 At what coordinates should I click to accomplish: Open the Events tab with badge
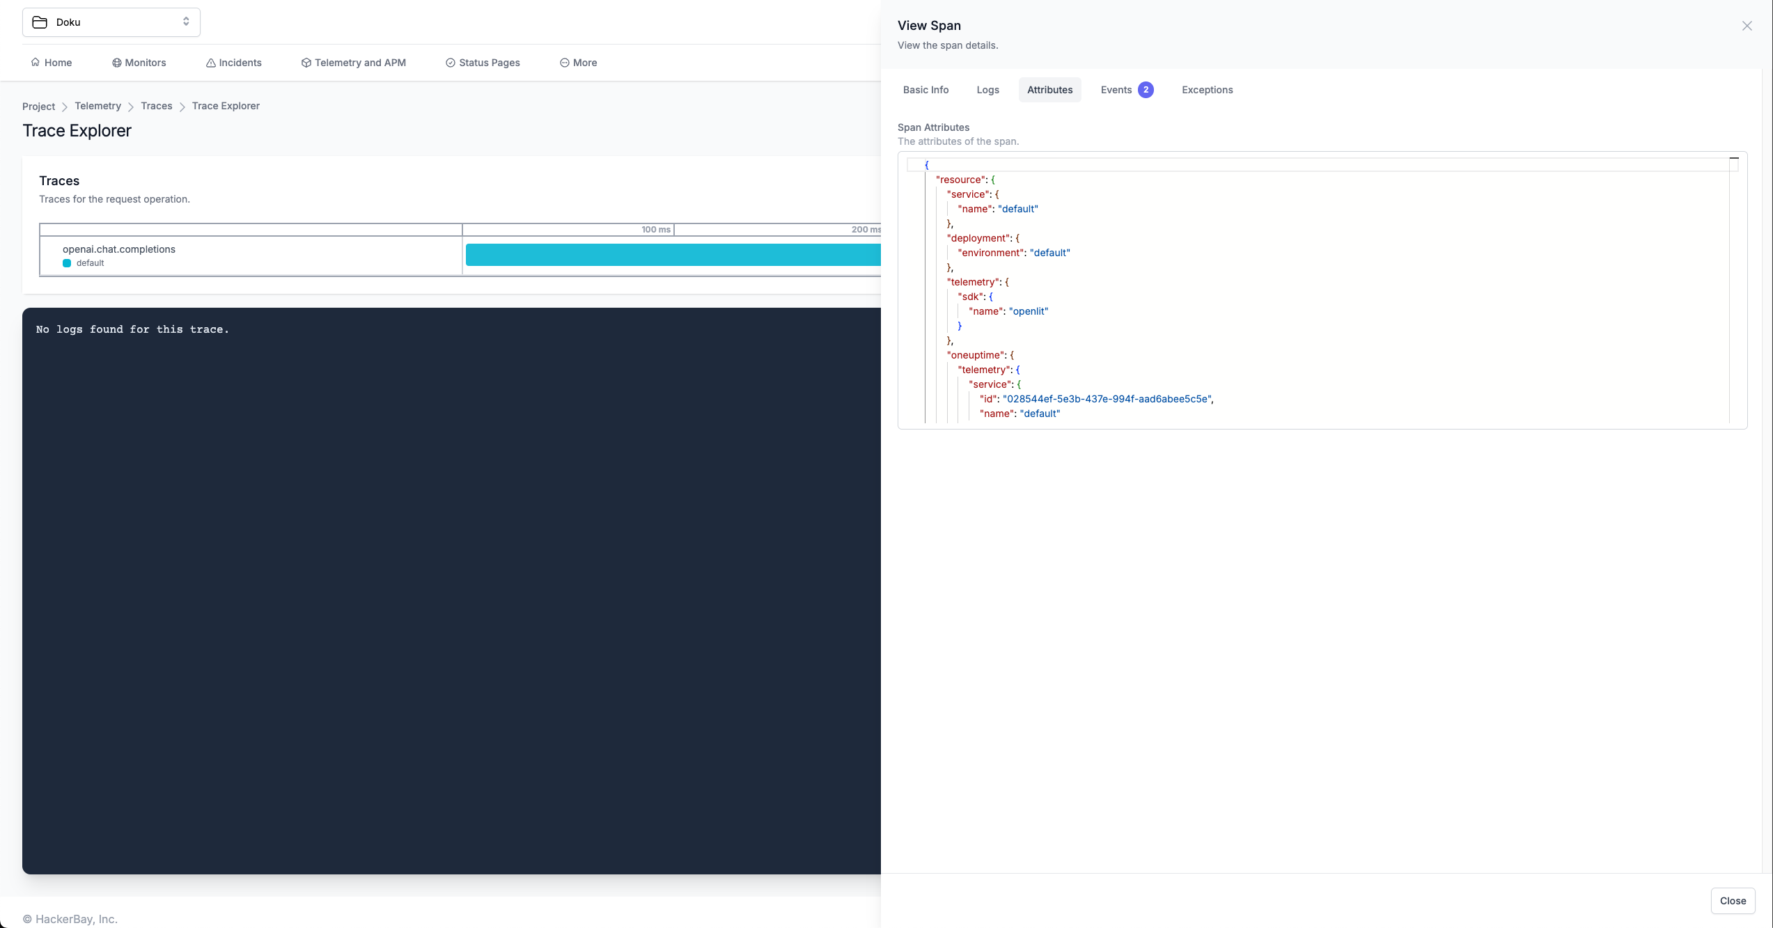pyautogui.click(x=1127, y=90)
